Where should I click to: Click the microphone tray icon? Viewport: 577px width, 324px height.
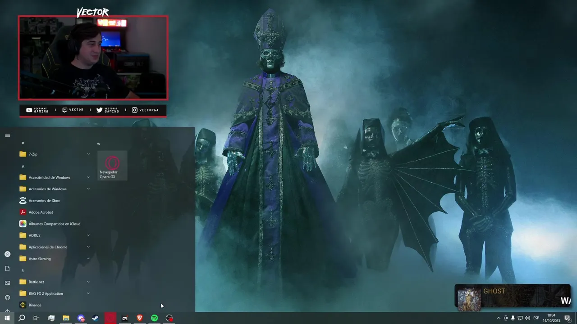point(513,318)
